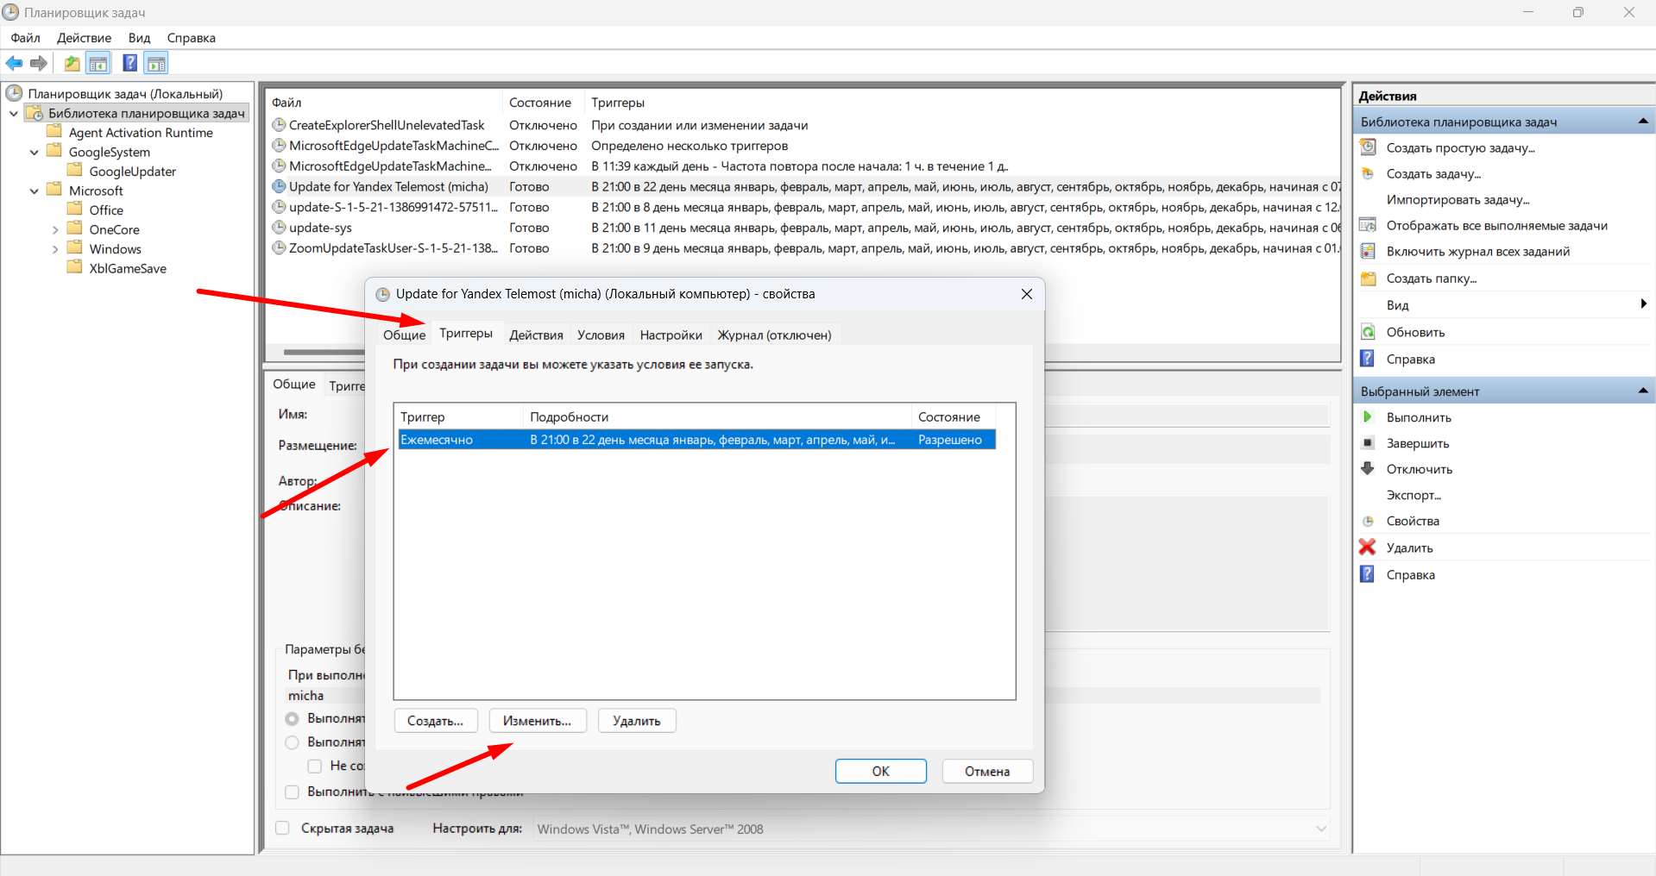Click the "Завершить" stop icon
The width and height of the screenshot is (1656, 876).
1368,443
